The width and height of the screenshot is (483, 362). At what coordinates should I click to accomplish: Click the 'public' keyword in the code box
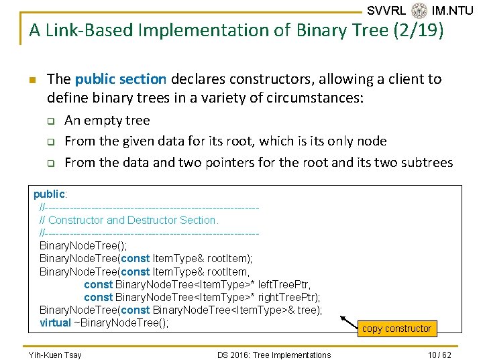coord(49,194)
